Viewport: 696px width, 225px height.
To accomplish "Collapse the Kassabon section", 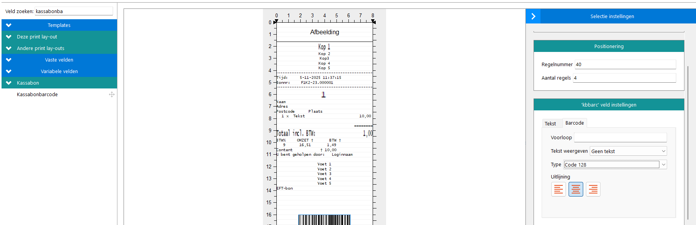I will click(x=9, y=83).
